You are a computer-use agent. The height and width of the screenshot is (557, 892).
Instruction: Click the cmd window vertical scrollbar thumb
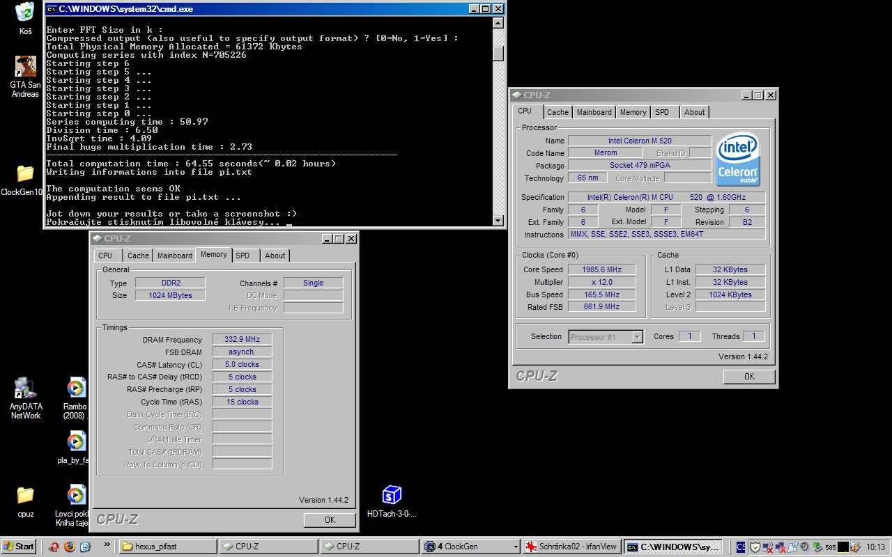[498, 53]
